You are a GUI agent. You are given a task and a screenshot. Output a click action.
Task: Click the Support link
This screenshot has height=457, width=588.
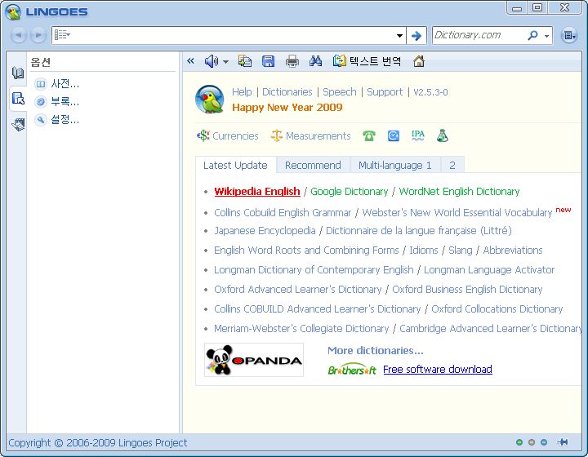pyautogui.click(x=385, y=91)
